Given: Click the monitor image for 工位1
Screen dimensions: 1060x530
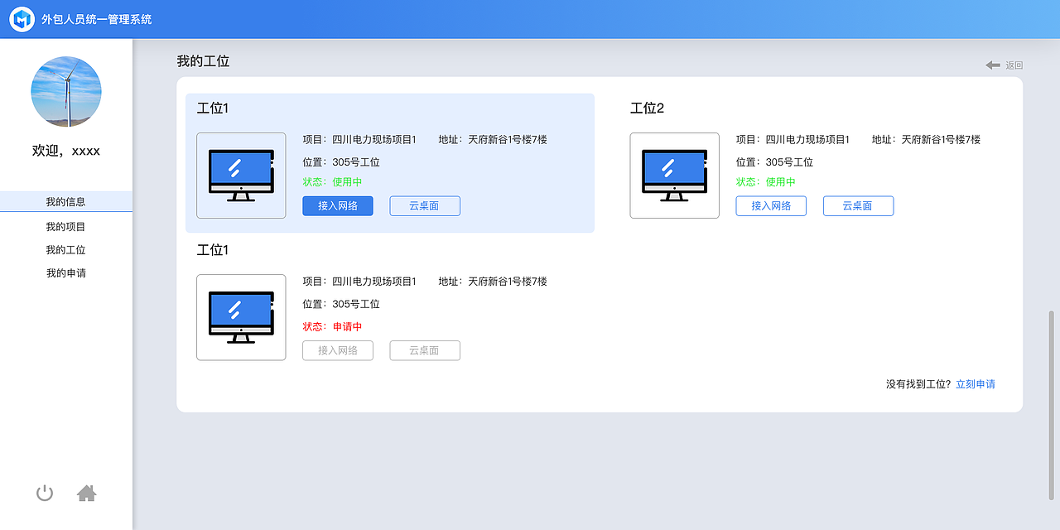Looking at the screenshot, I should pos(241,176).
